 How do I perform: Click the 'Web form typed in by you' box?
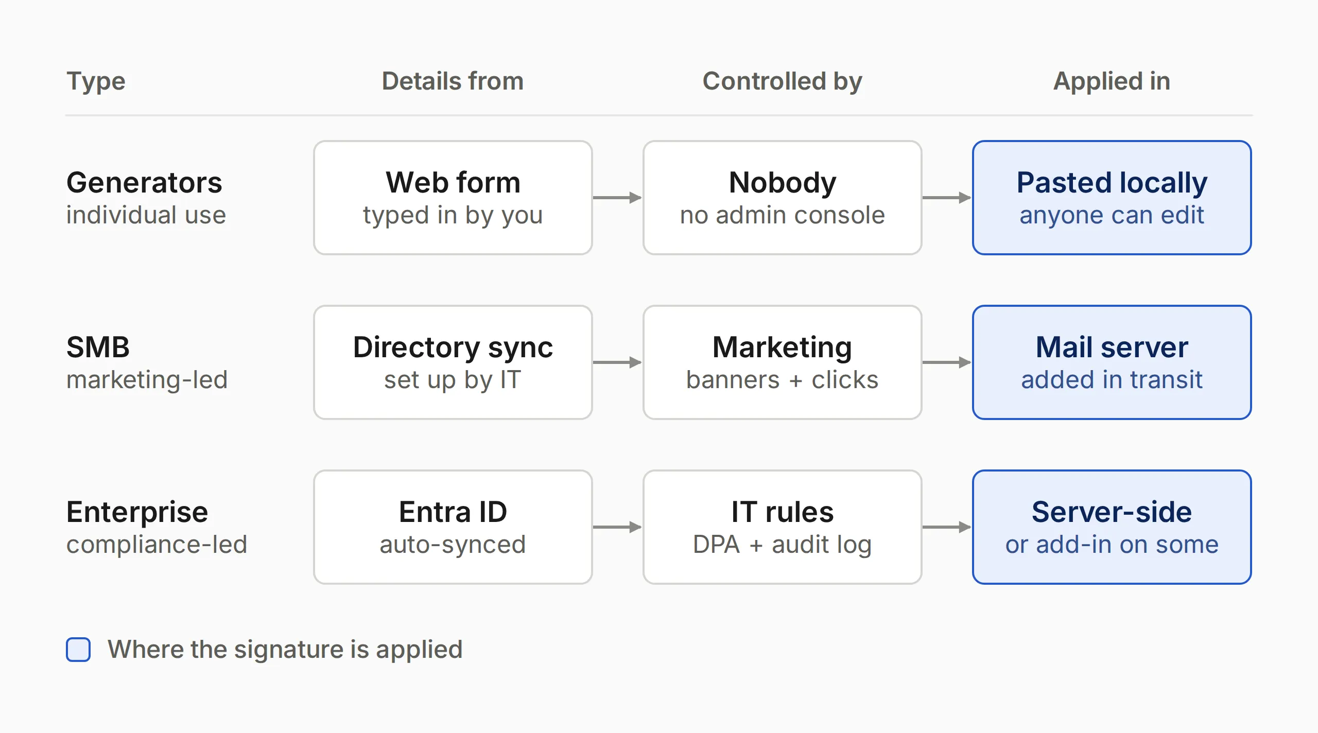click(453, 198)
